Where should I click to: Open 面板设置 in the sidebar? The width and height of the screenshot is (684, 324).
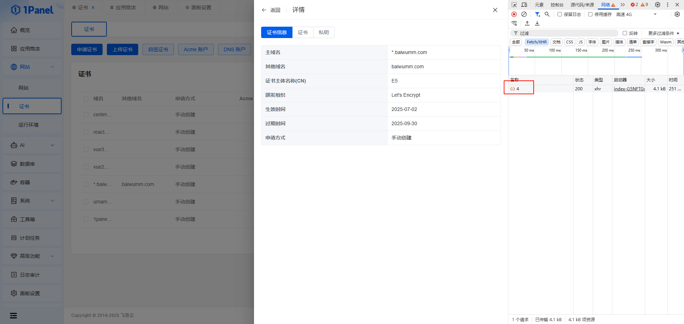pos(32,293)
